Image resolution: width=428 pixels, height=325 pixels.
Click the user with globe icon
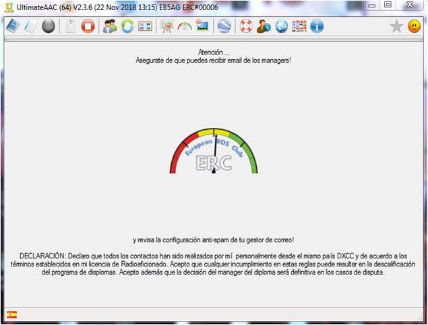click(x=264, y=26)
